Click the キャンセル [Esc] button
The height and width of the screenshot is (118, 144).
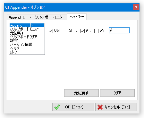point(116,107)
